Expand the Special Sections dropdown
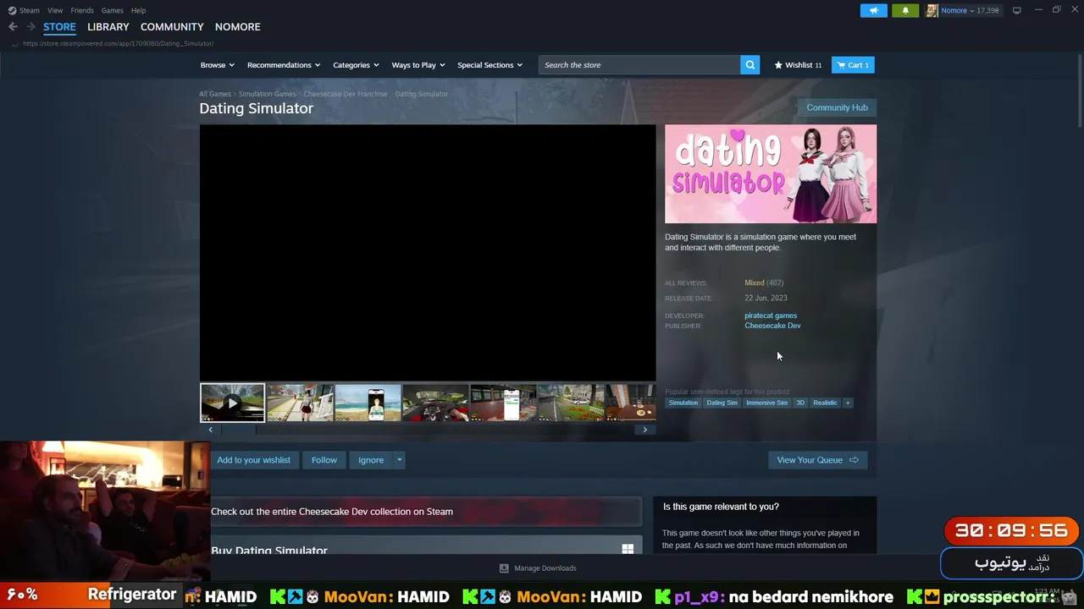The height and width of the screenshot is (609, 1084). 489,65
